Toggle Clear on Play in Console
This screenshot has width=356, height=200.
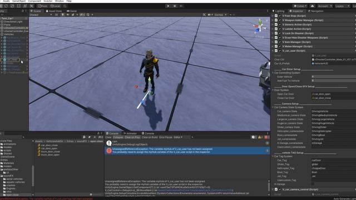pos(132,137)
